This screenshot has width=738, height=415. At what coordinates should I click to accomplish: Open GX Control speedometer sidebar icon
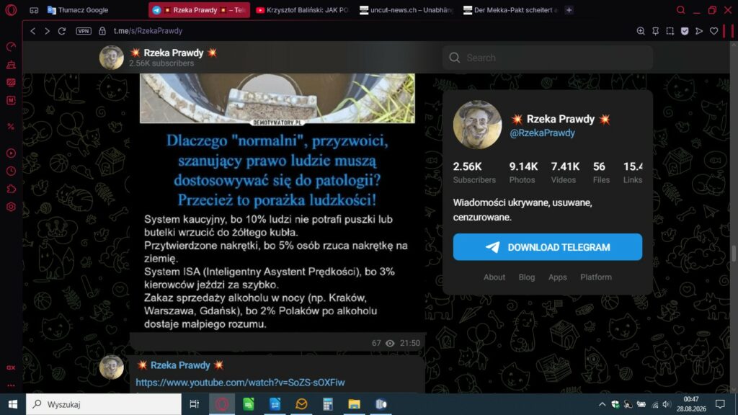pos(11,47)
